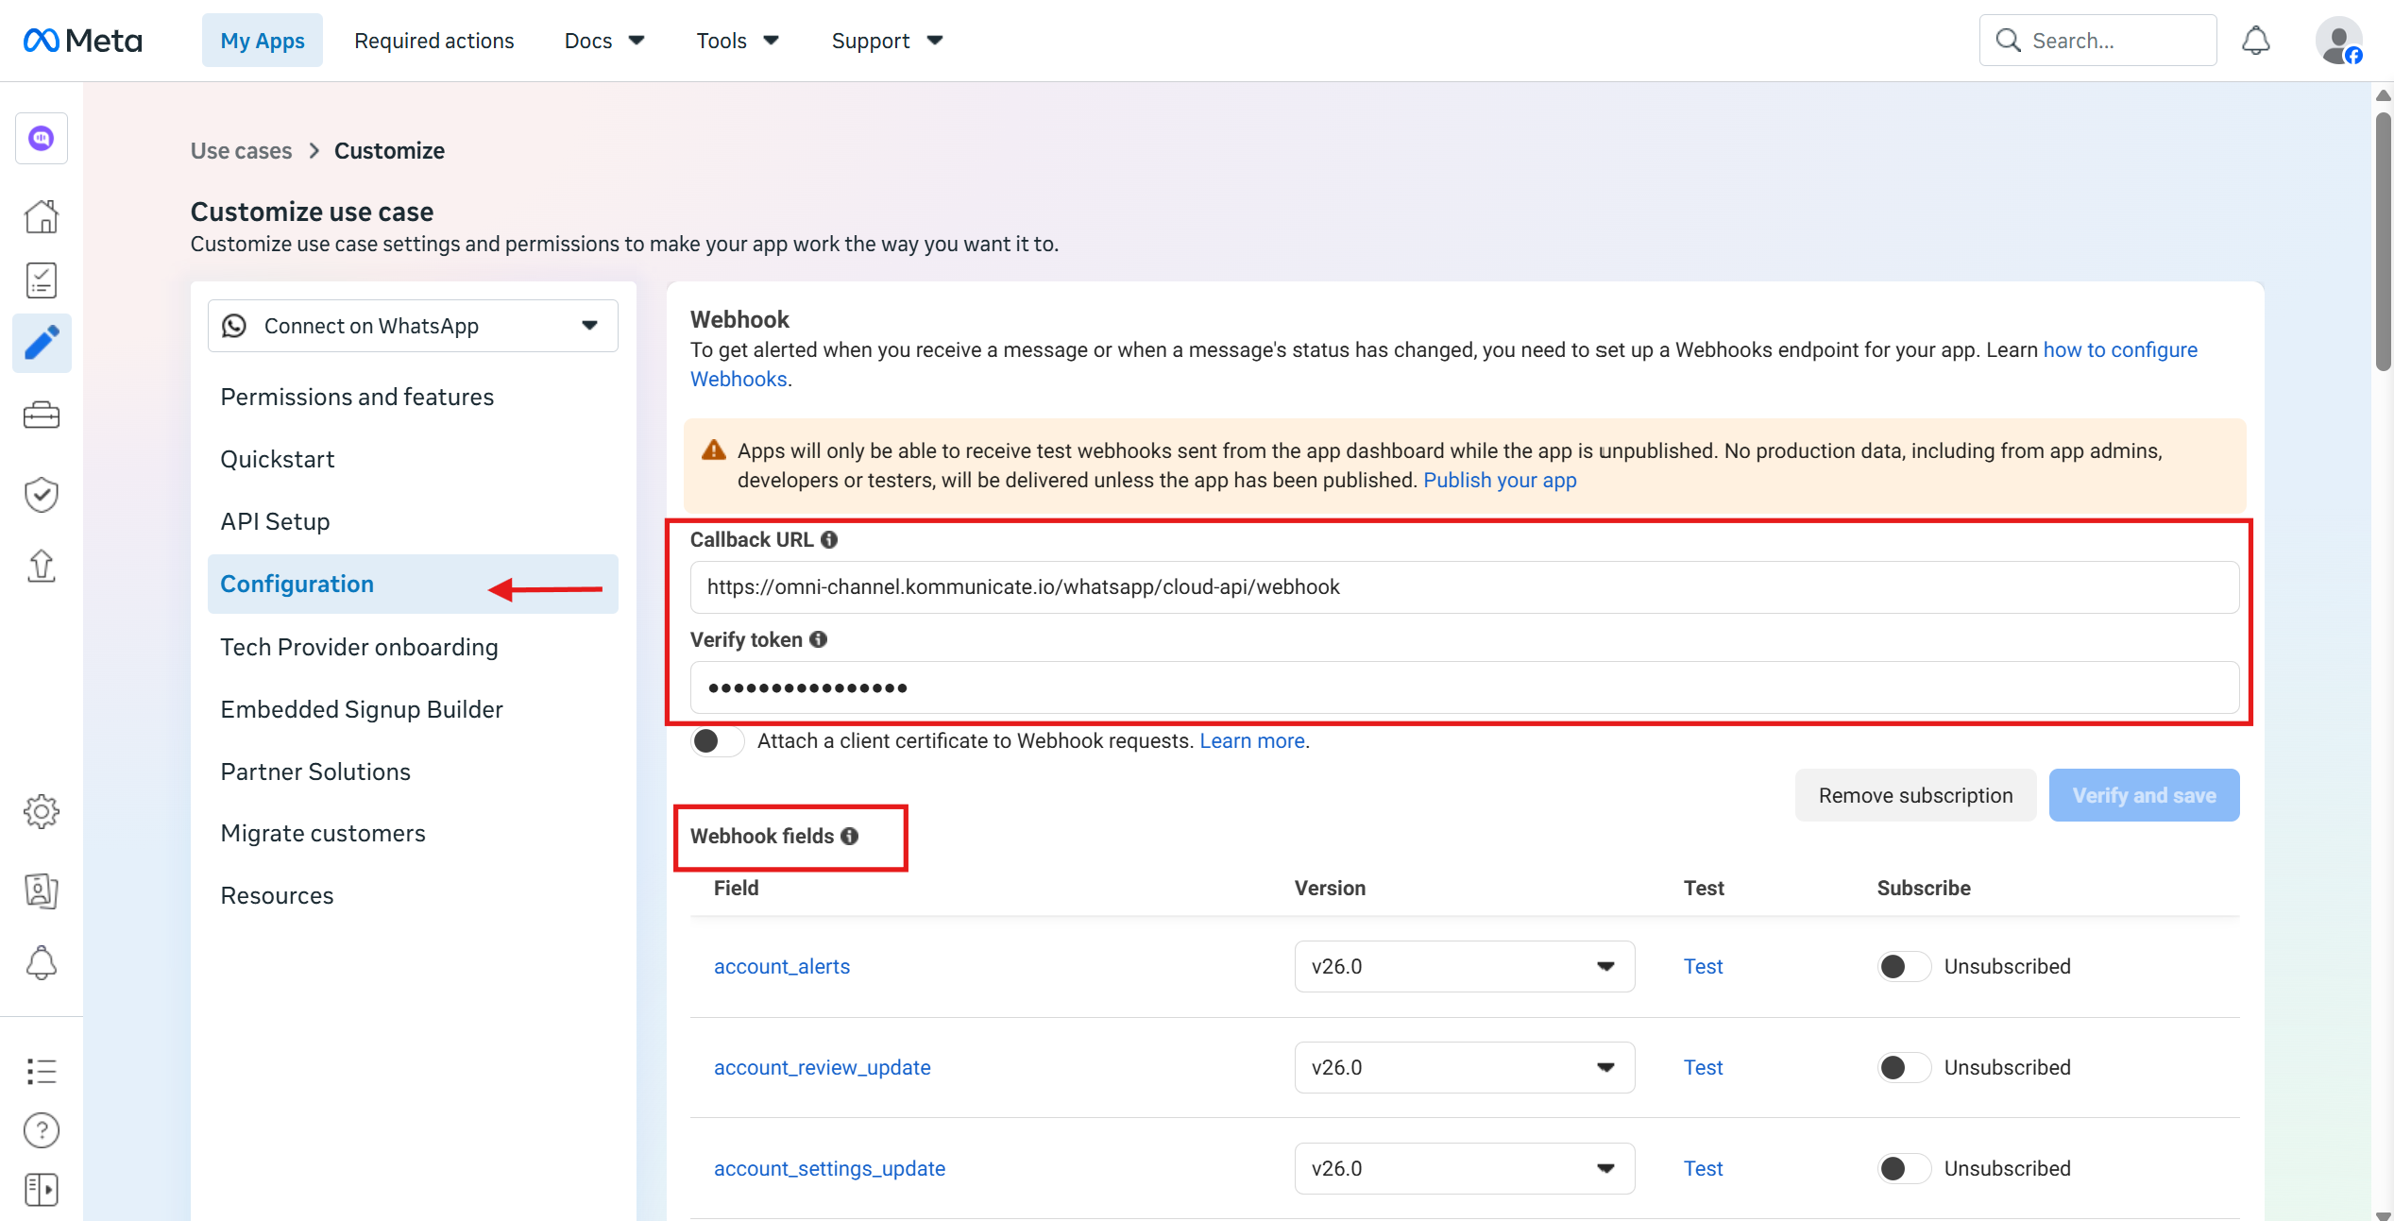
Task: Expand the Tools menu
Action: click(738, 41)
